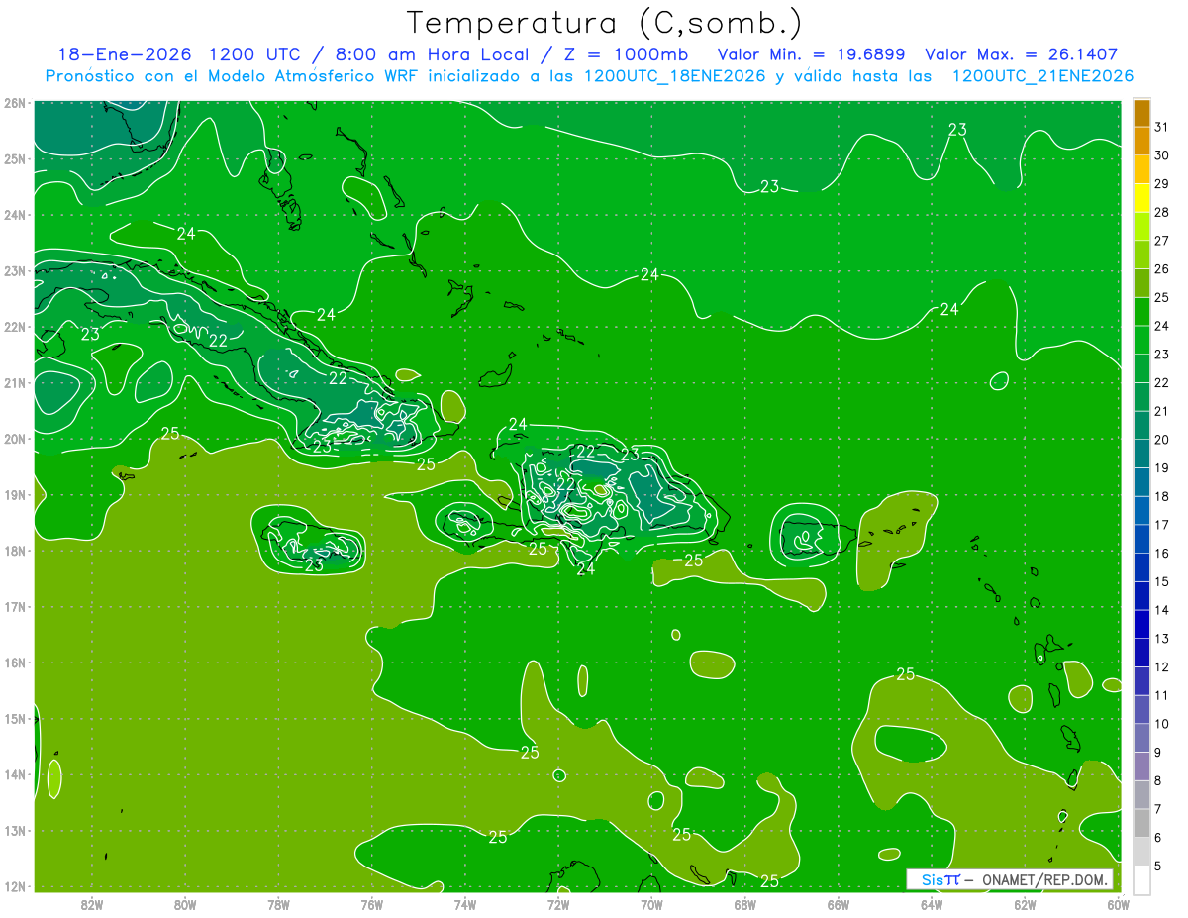
Task: Click the legend value 6
Action: [x=1158, y=837]
